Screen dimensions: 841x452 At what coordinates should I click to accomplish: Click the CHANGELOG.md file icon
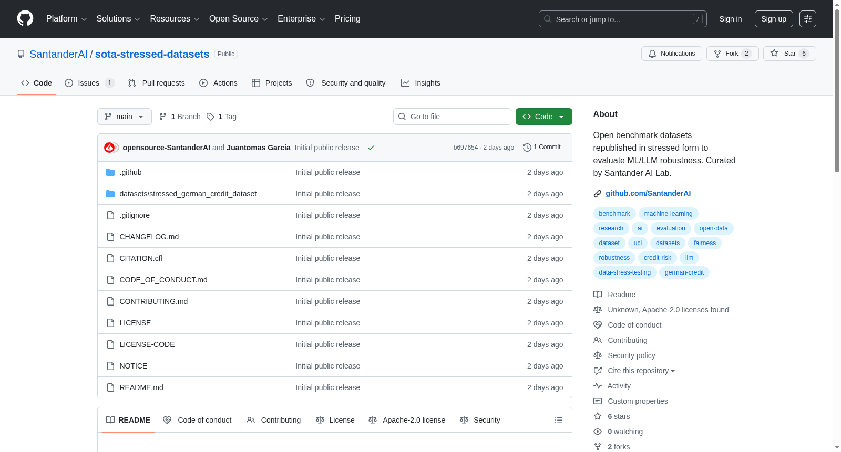[110, 237]
